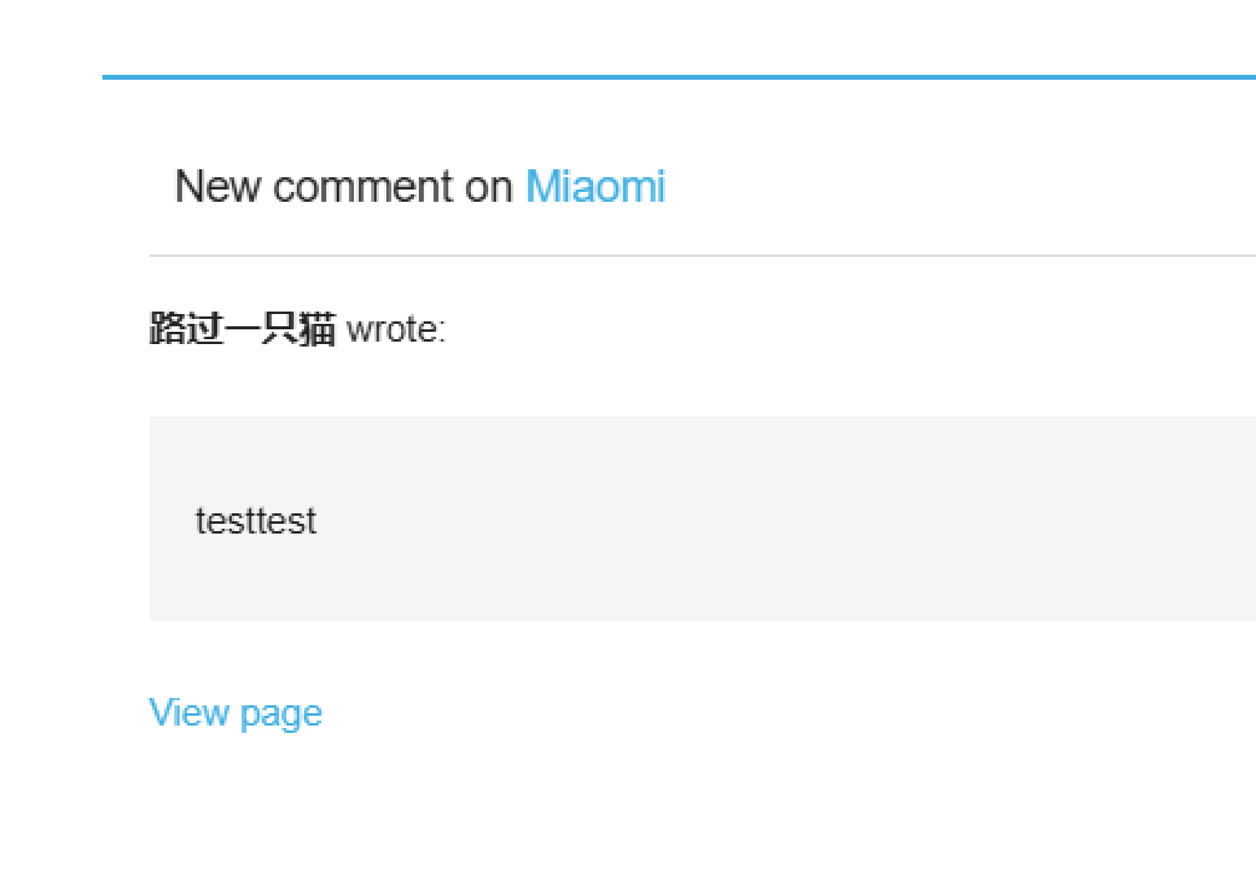1256x885 pixels.
Task: Click the View page link
Action: click(x=235, y=713)
